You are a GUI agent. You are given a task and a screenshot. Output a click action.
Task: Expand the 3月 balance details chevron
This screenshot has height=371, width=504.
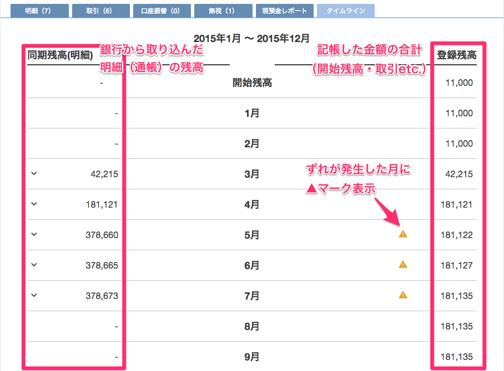point(34,173)
